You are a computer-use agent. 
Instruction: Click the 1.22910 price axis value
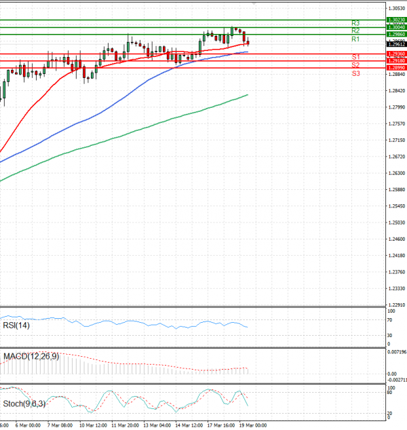pyautogui.click(x=397, y=305)
